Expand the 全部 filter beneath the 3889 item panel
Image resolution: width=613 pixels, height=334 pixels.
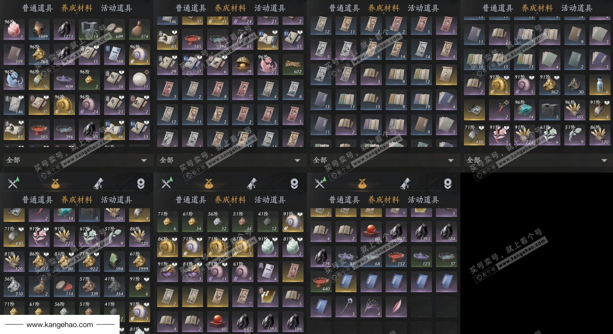pos(77,160)
